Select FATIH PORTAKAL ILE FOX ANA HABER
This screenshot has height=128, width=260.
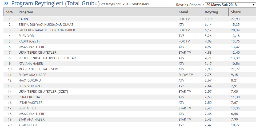[x=47, y=30]
